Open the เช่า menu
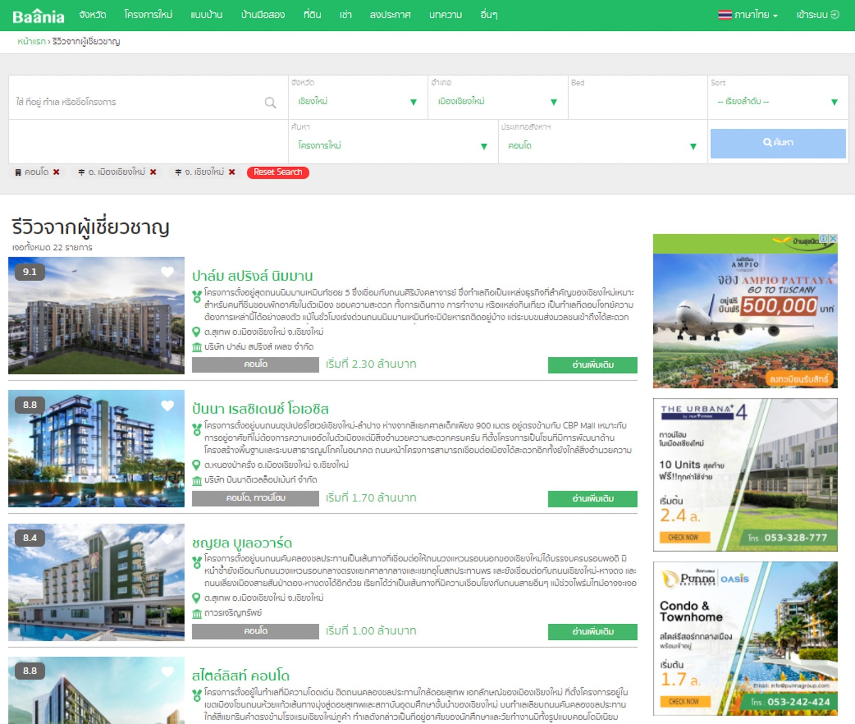Screen dimensions: 855x724 click(x=346, y=15)
